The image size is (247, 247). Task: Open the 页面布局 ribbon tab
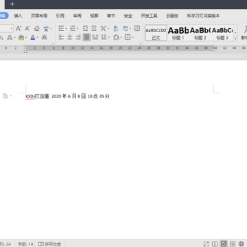[x=39, y=16]
